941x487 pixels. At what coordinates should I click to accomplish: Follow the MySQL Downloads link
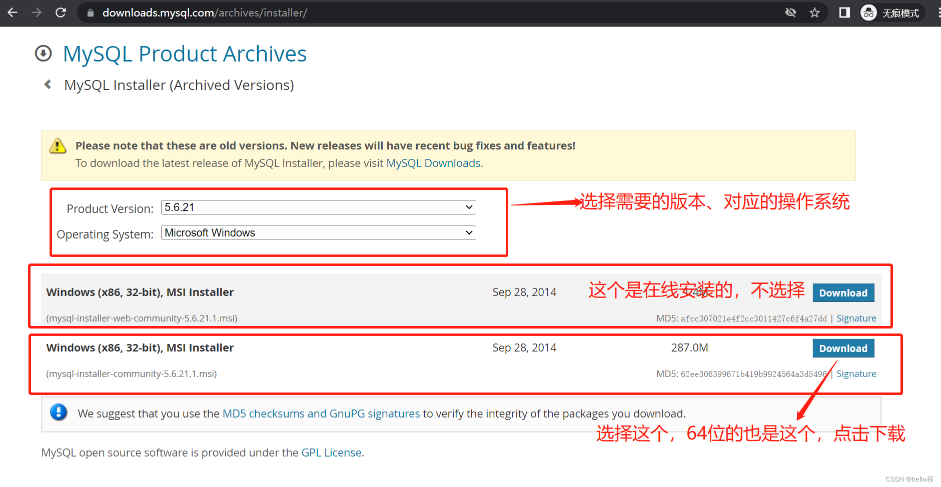pos(433,163)
